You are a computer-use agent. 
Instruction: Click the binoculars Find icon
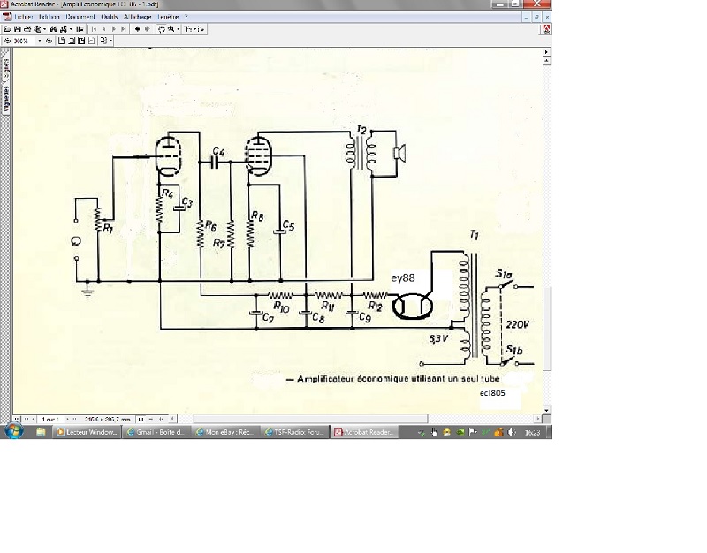click(53, 29)
